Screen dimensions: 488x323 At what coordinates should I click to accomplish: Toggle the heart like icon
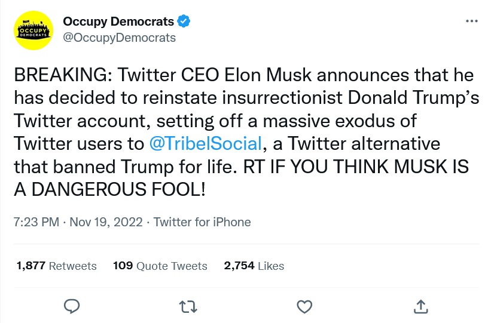coord(304,306)
